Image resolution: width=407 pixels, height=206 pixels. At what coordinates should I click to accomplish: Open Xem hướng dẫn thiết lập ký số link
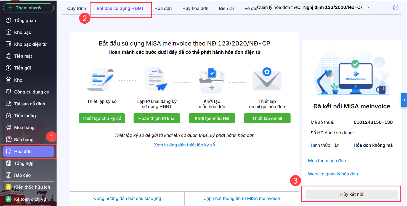[185, 145]
